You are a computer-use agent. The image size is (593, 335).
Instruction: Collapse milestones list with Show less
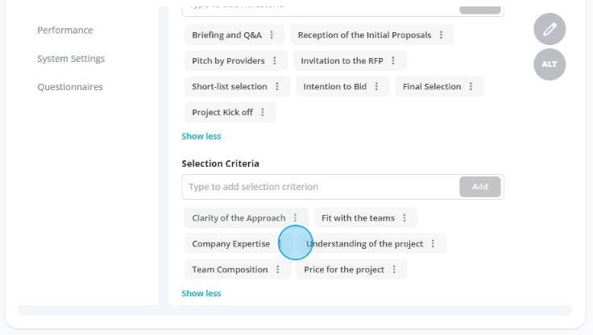click(201, 136)
